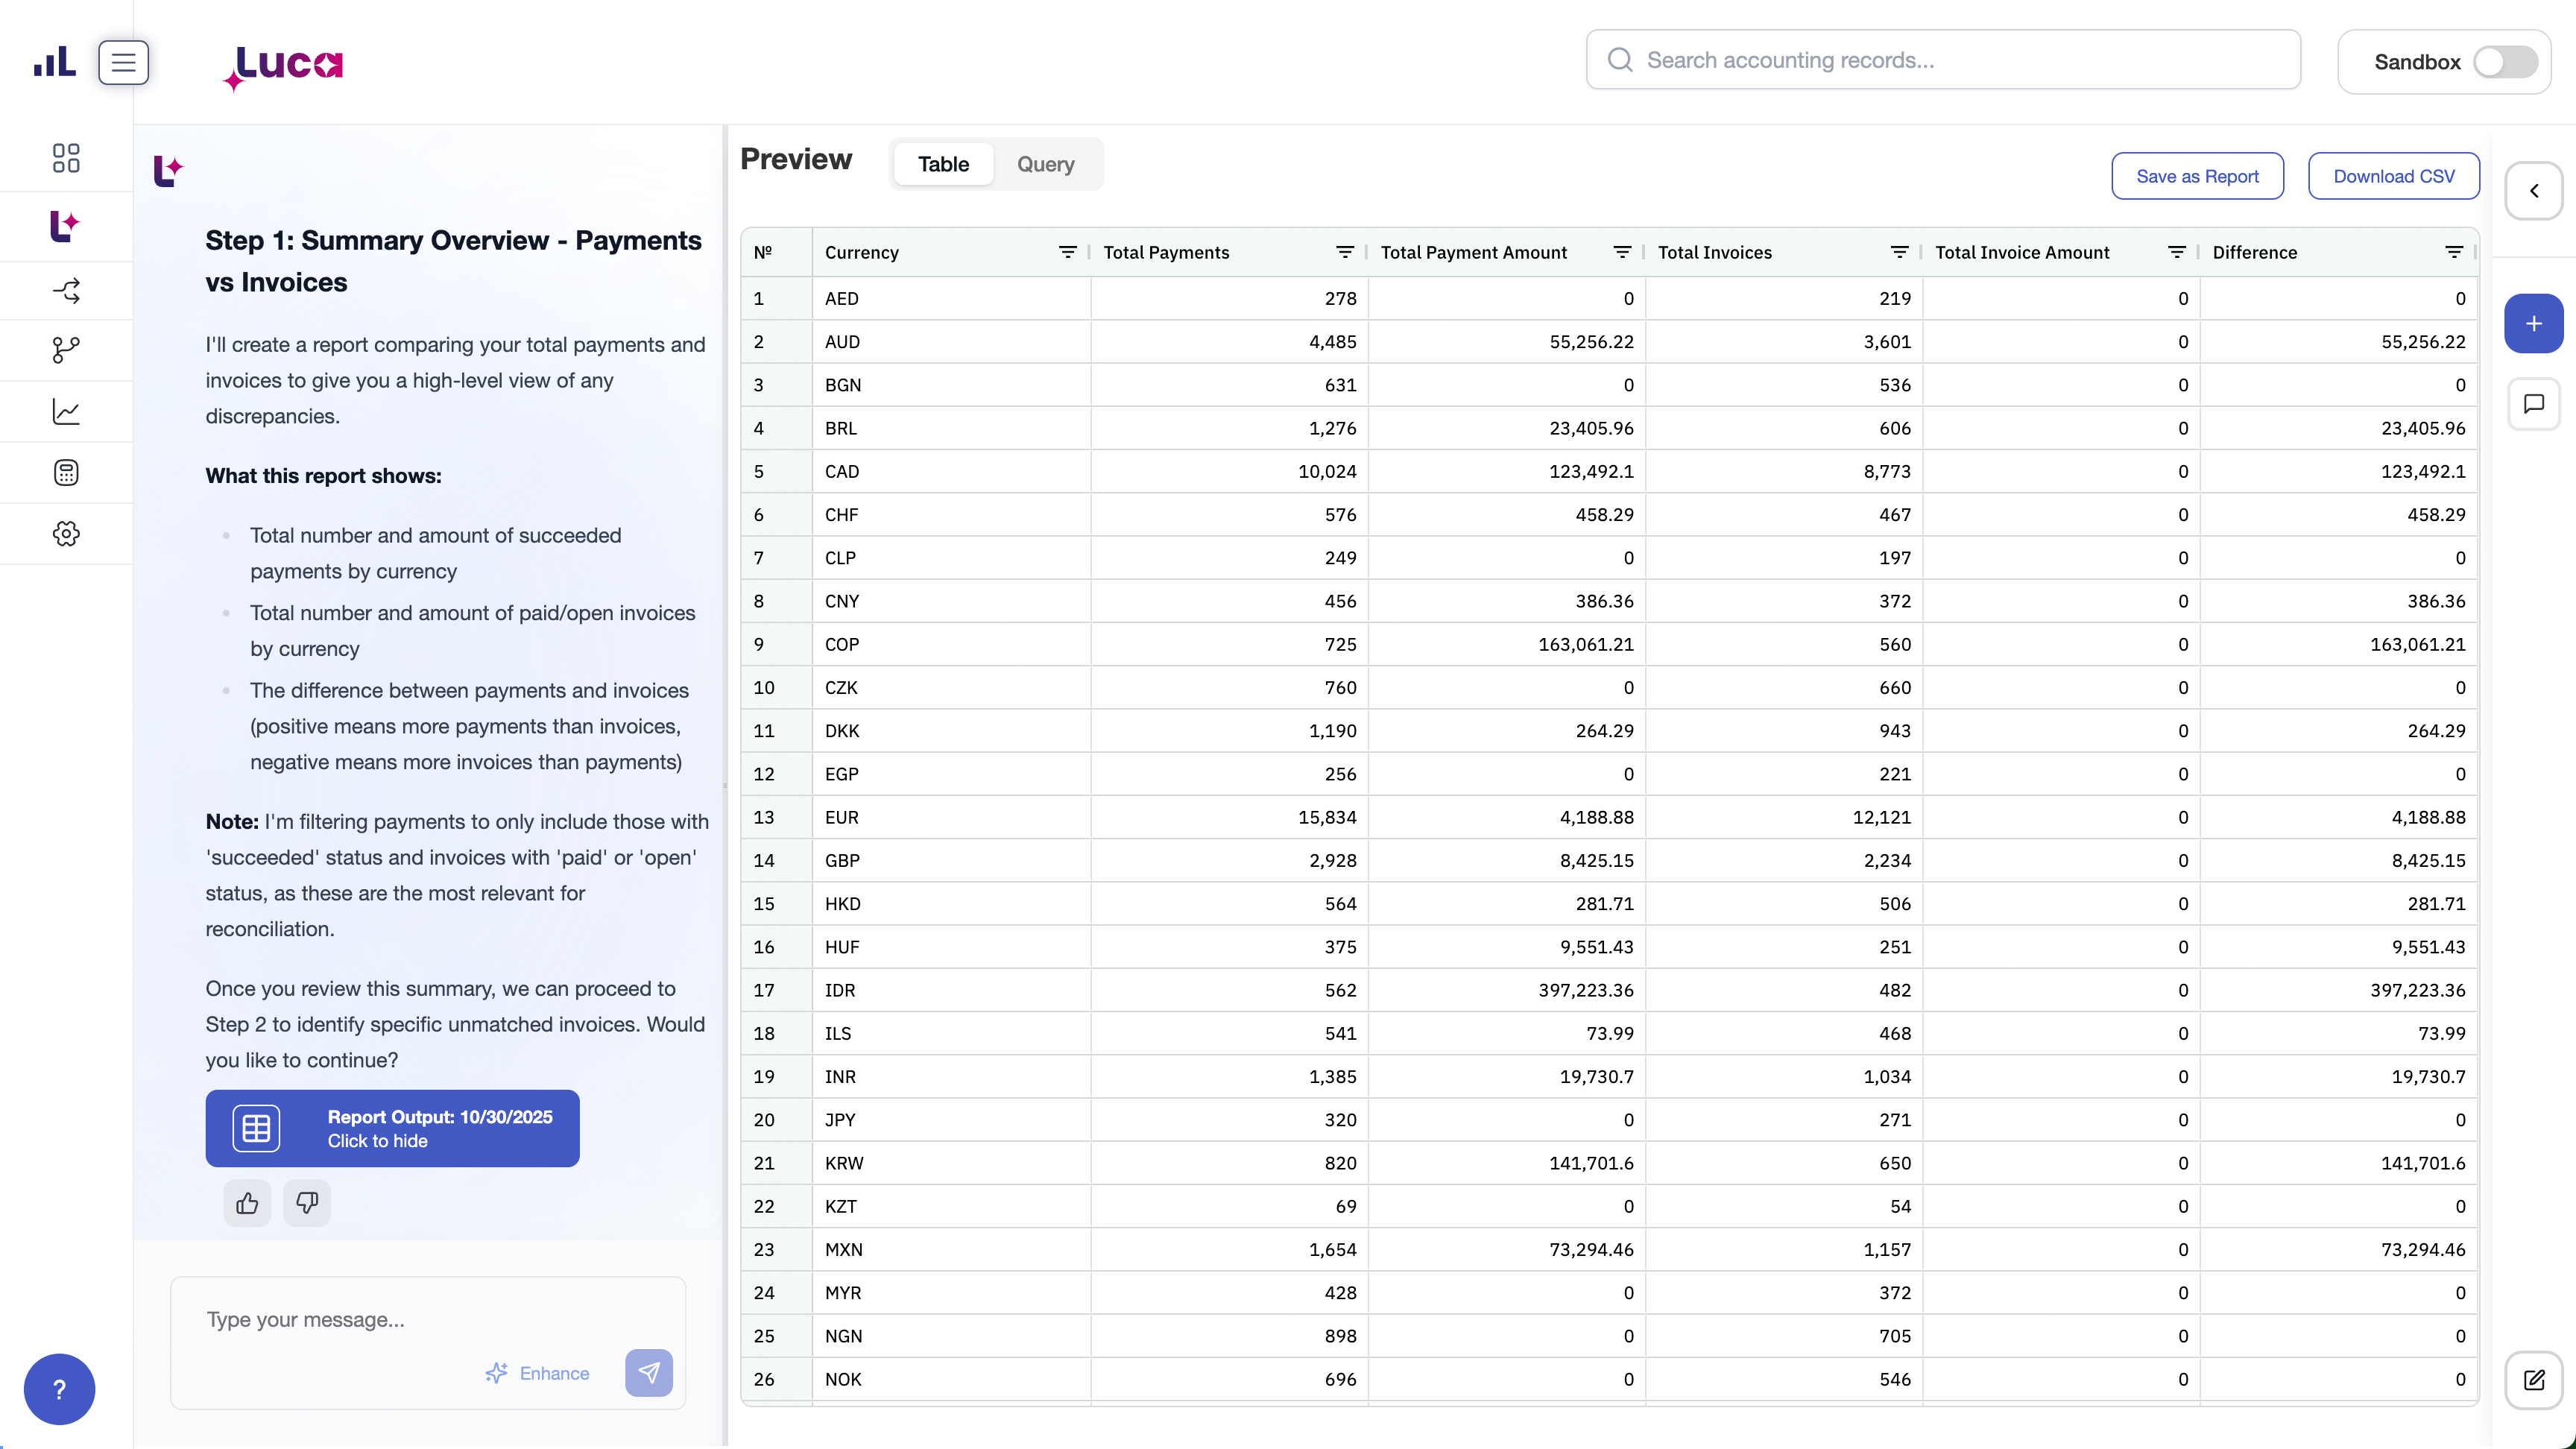Open the chat bubble icon on right
The width and height of the screenshot is (2576, 1449).
(2533, 404)
